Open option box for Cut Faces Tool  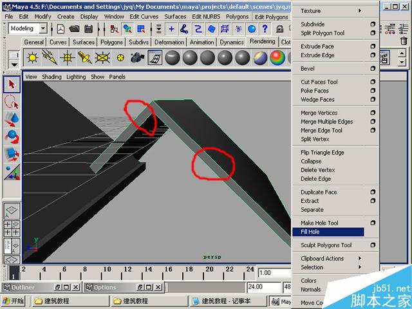pos(373,82)
